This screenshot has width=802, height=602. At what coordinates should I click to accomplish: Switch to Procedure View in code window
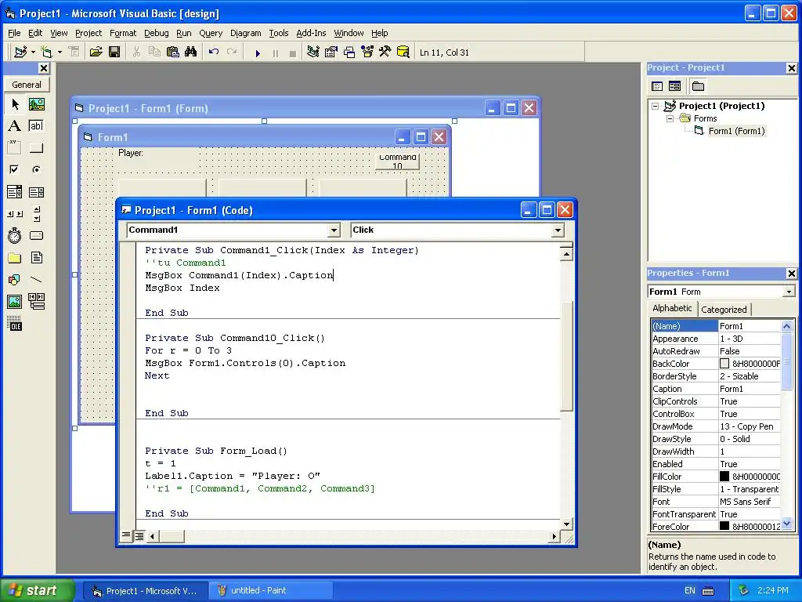(x=126, y=535)
